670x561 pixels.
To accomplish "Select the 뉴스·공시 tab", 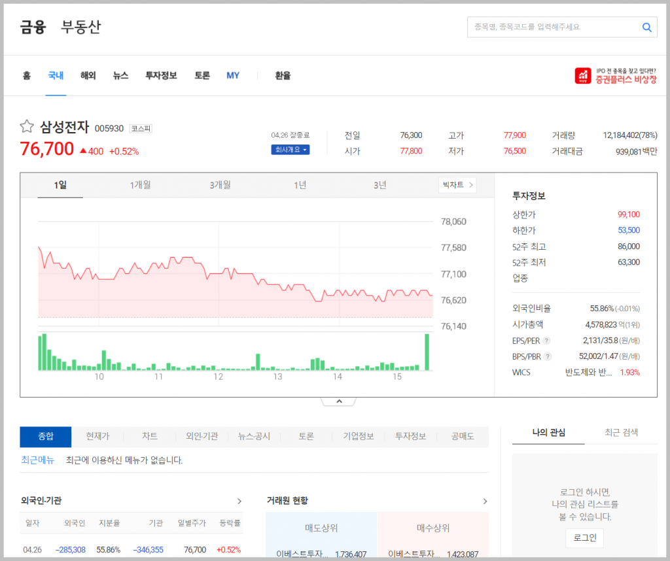I will click(x=254, y=436).
